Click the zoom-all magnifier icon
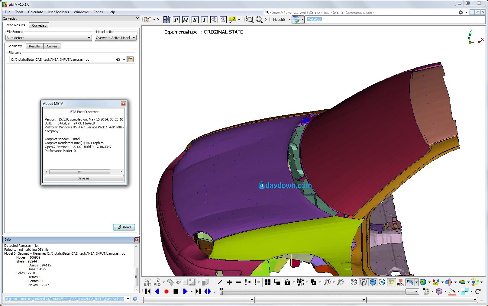The width and height of the screenshot is (488, 306). point(259,20)
